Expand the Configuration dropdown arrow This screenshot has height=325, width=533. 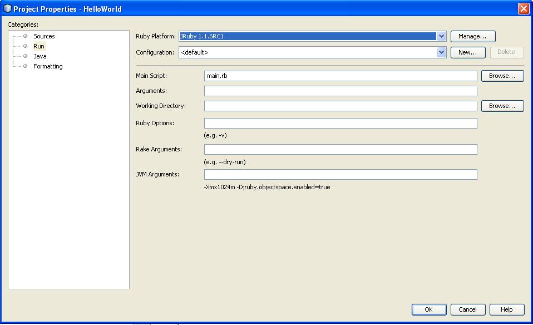coord(441,52)
